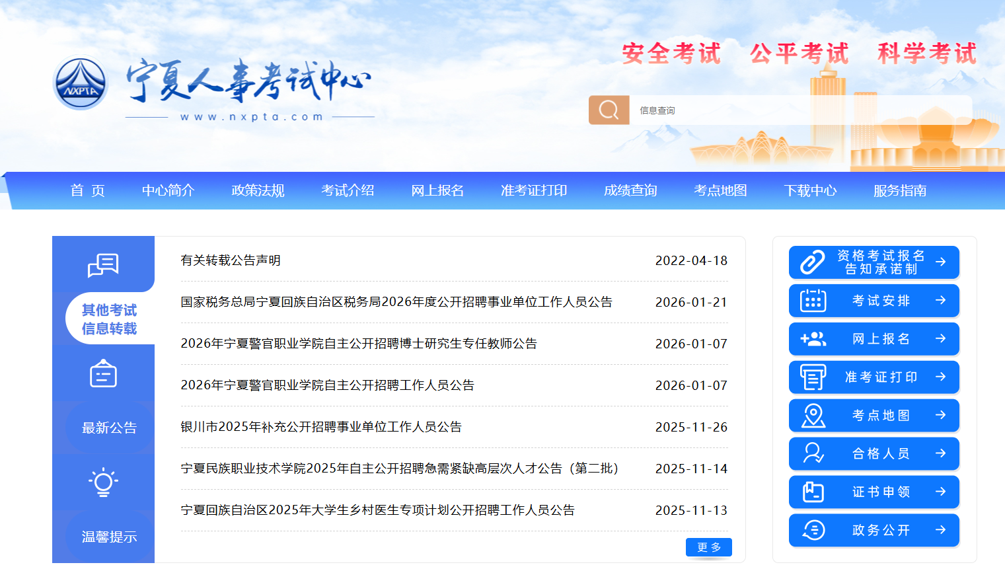Select the 温馨提示 sidebar tab
Image resolution: width=1005 pixels, height=573 pixels.
(109, 537)
